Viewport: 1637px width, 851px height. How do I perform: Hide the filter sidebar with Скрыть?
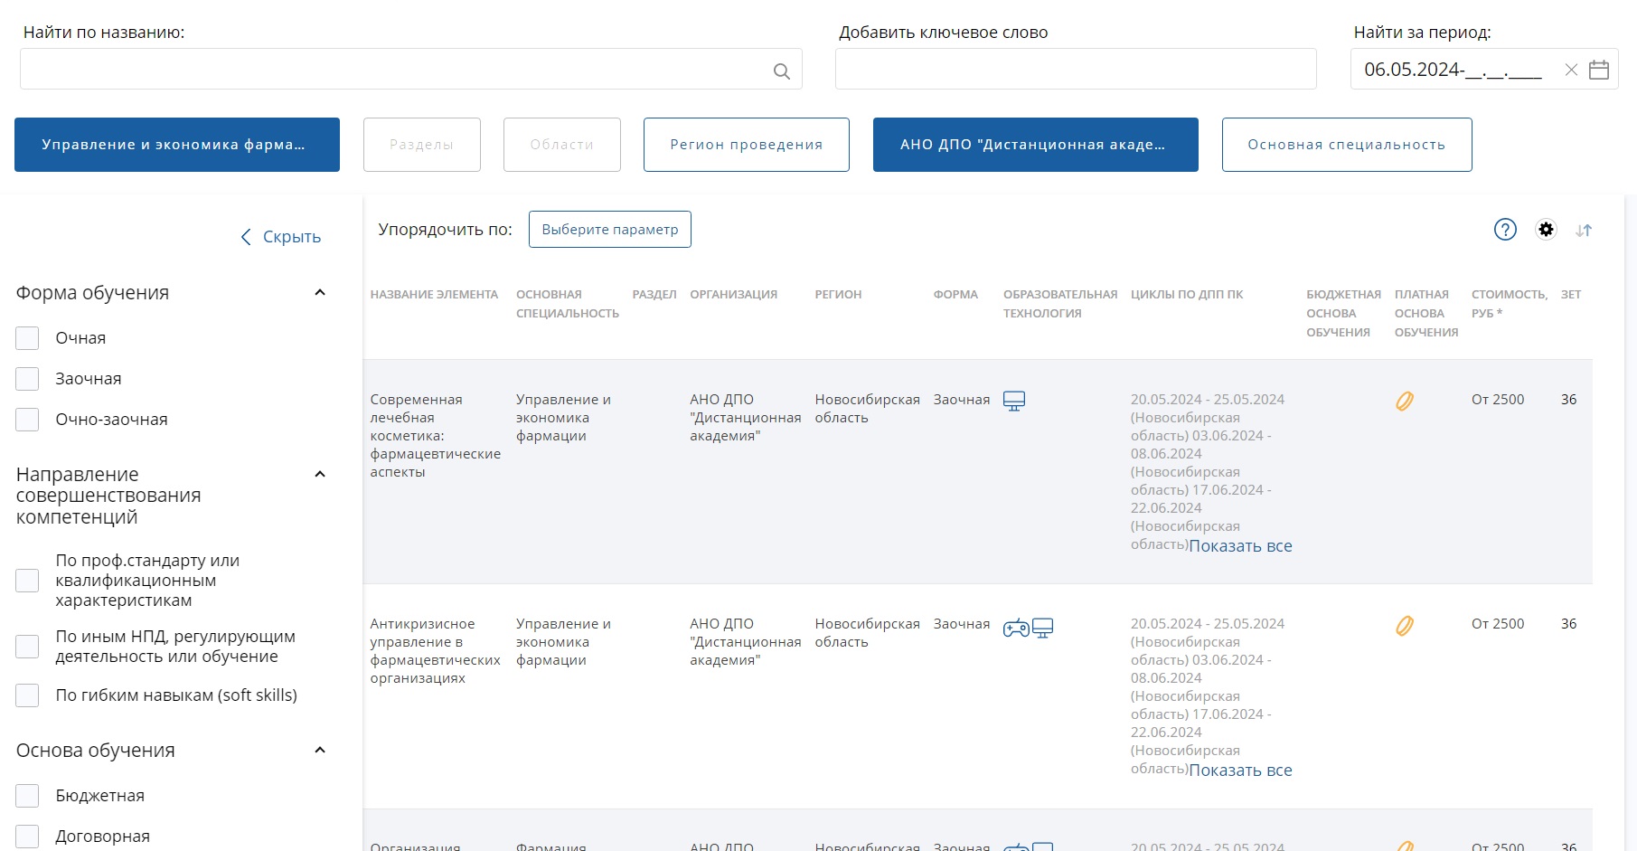click(281, 237)
